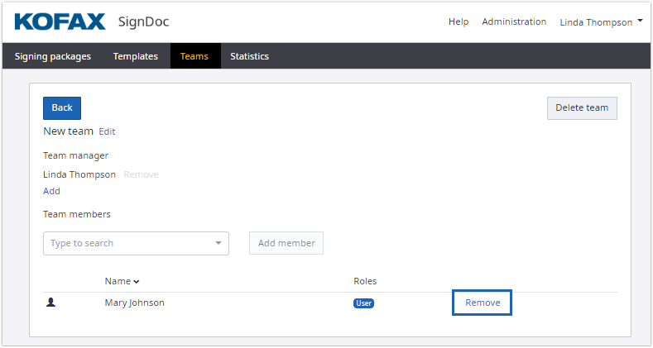Sort the list by Name column
Image resolution: width=653 pixels, height=348 pixels.
pyautogui.click(x=122, y=281)
